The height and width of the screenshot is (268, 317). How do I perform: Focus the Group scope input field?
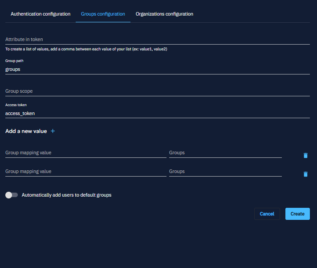pyautogui.click(x=157, y=91)
